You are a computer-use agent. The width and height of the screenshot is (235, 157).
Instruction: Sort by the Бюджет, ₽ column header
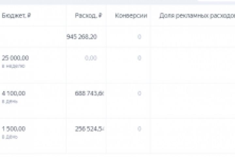[x=17, y=15]
